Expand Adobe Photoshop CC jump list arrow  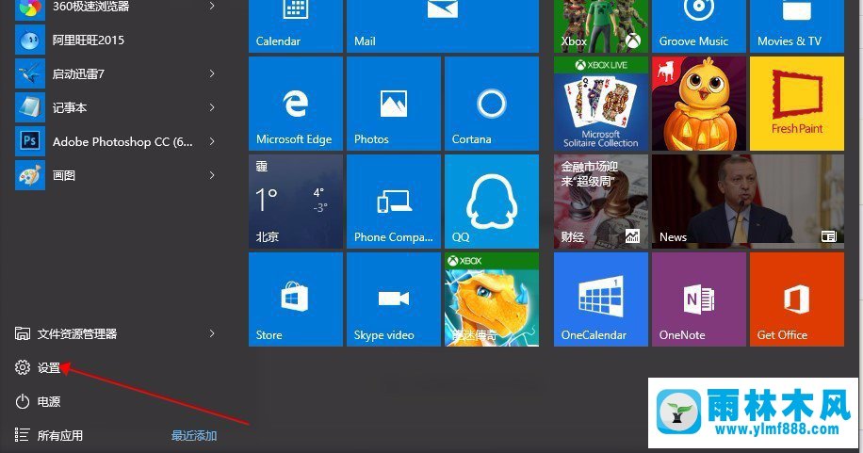[x=212, y=141]
